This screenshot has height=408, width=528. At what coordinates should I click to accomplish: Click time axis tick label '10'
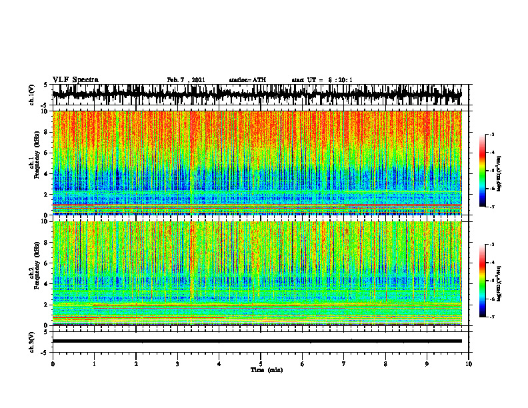(469, 364)
